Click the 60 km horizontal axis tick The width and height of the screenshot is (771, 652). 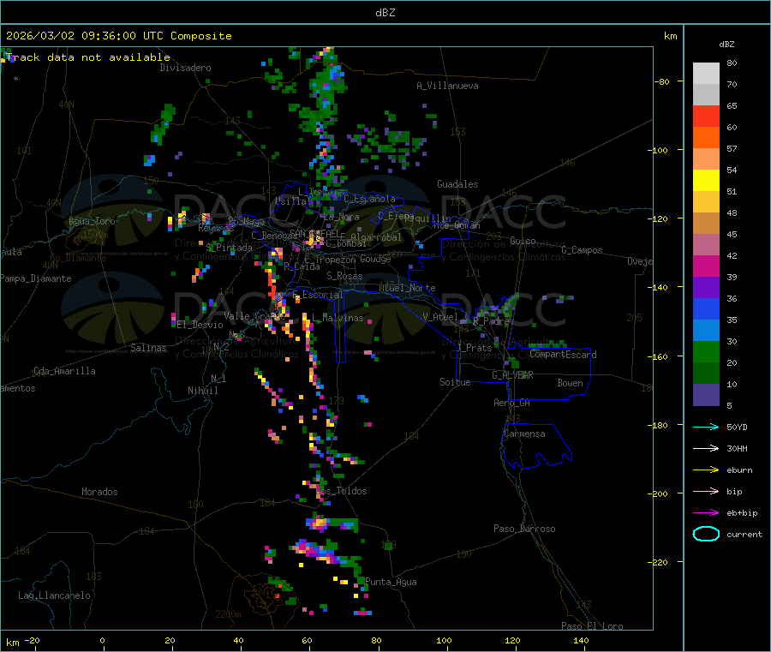(x=307, y=641)
